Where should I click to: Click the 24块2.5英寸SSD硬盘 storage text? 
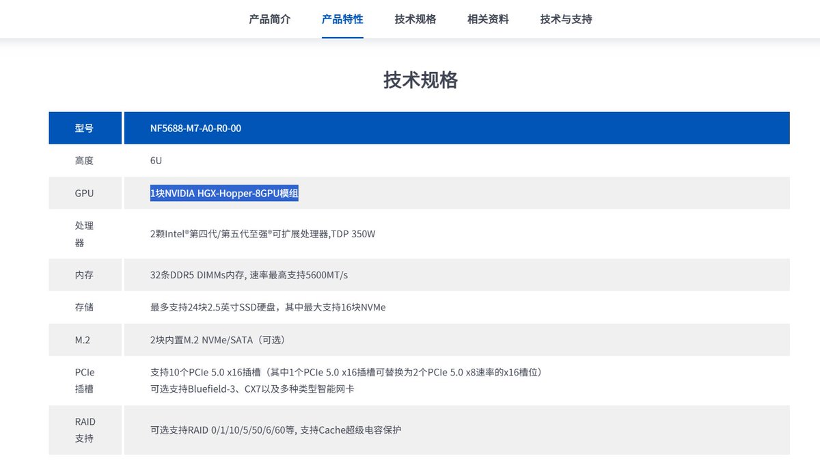[x=268, y=307]
